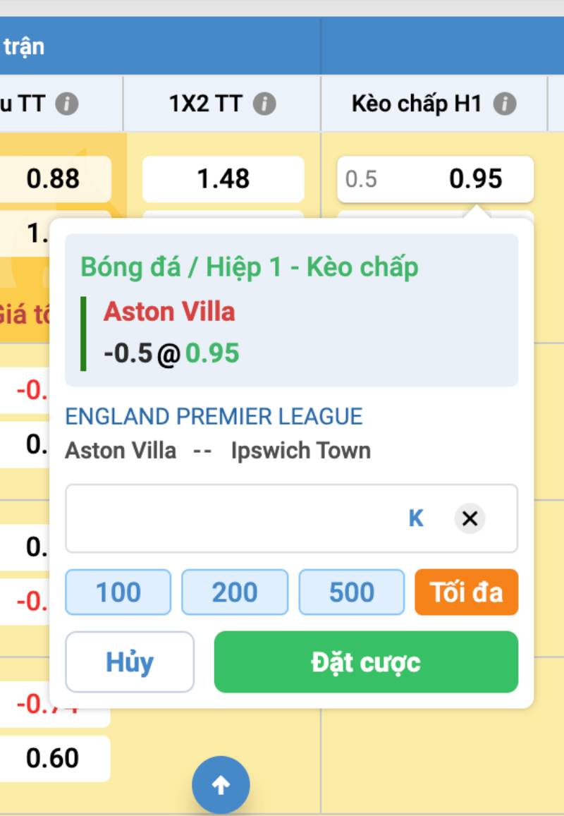Click the 1X2 TT column header
The image size is (564, 816).
(205, 104)
